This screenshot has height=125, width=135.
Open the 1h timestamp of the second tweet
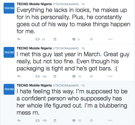tap(83, 48)
